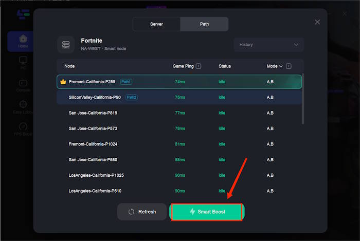Click the 88ms ping value
The image size is (360, 241).
click(180, 160)
